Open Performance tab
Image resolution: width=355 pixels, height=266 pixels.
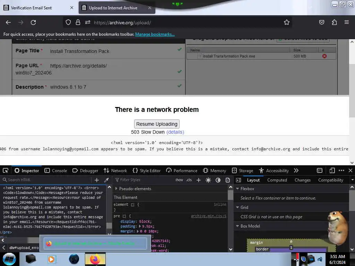pyautogui.click(x=182, y=170)
